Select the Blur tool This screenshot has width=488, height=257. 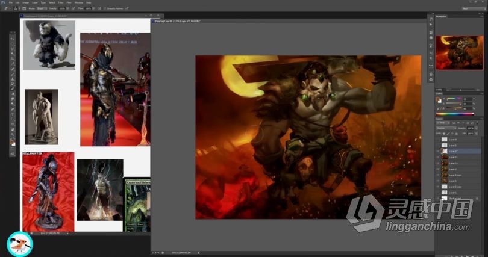coord(12,99)
